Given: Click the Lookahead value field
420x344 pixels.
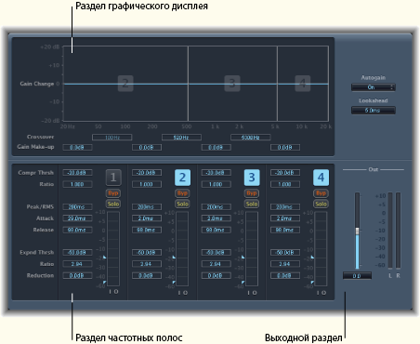Looking at the screenshot, I should point(374,111).
